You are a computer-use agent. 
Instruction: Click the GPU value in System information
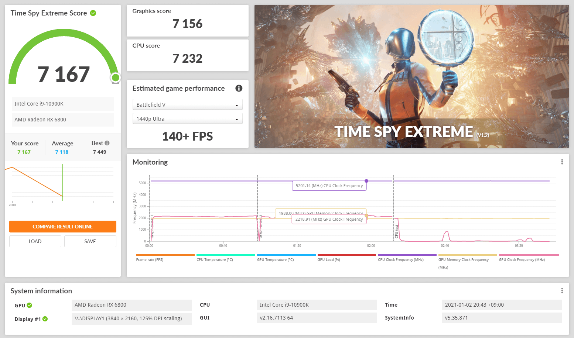(x=131, y=305)
